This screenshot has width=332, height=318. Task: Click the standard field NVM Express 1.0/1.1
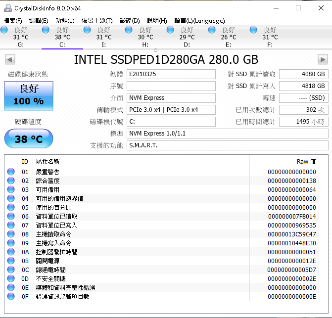tap(228, 134)
